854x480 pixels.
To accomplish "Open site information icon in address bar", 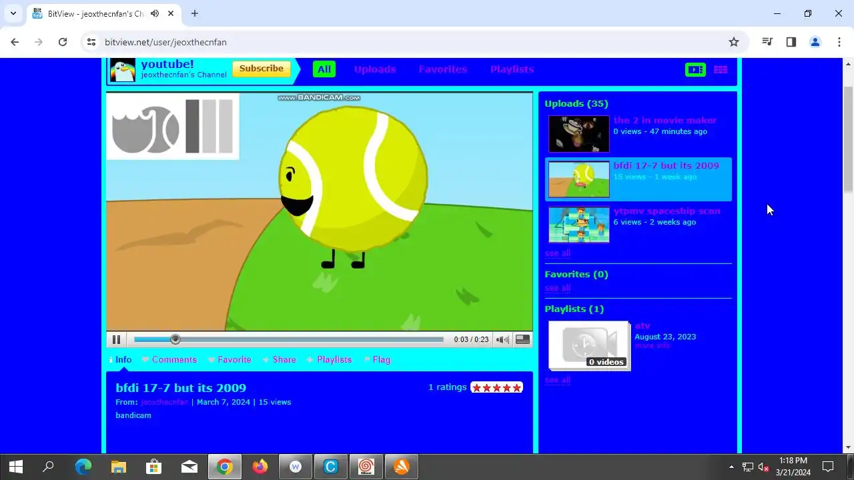I will point(92,42).
